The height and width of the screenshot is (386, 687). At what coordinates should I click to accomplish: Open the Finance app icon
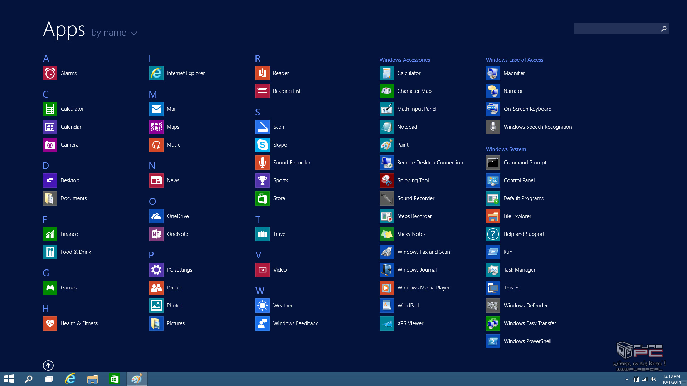coord(50,234)
